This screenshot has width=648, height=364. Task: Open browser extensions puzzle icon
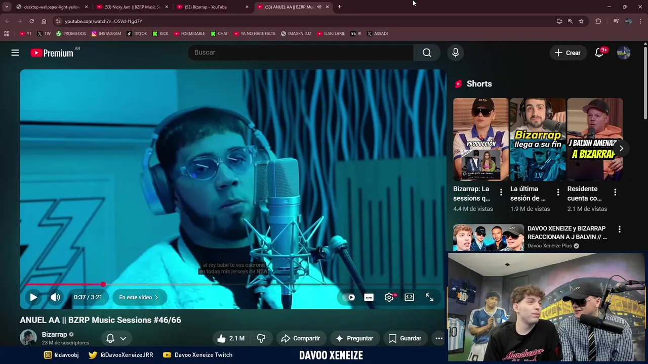tap(598, 21)
